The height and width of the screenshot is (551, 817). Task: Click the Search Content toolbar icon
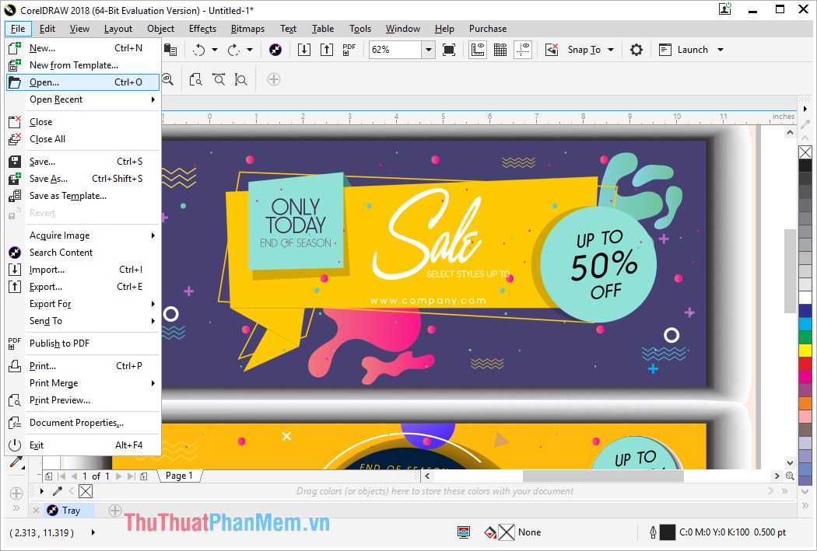click(x=275, y=50)
